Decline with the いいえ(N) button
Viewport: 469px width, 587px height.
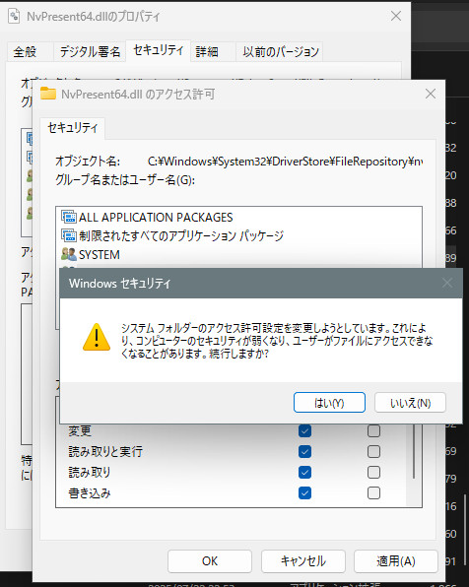[x=410, y=403]
